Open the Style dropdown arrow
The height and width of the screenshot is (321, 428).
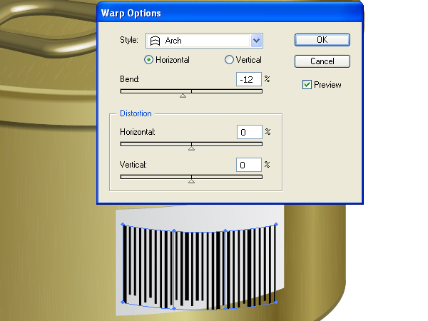click(256, 41)
